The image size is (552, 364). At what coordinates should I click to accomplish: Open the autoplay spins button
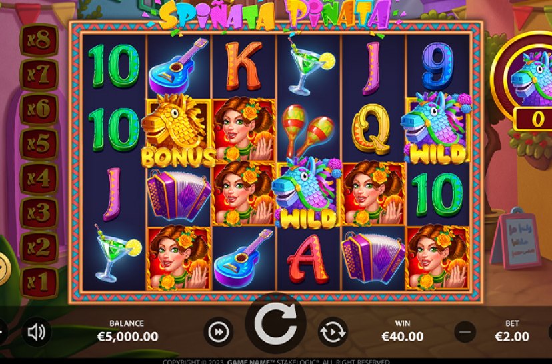coord(333,332)
